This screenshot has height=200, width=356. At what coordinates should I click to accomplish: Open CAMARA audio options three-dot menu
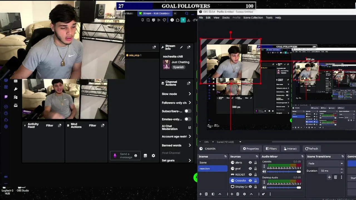tap(264, 166)
